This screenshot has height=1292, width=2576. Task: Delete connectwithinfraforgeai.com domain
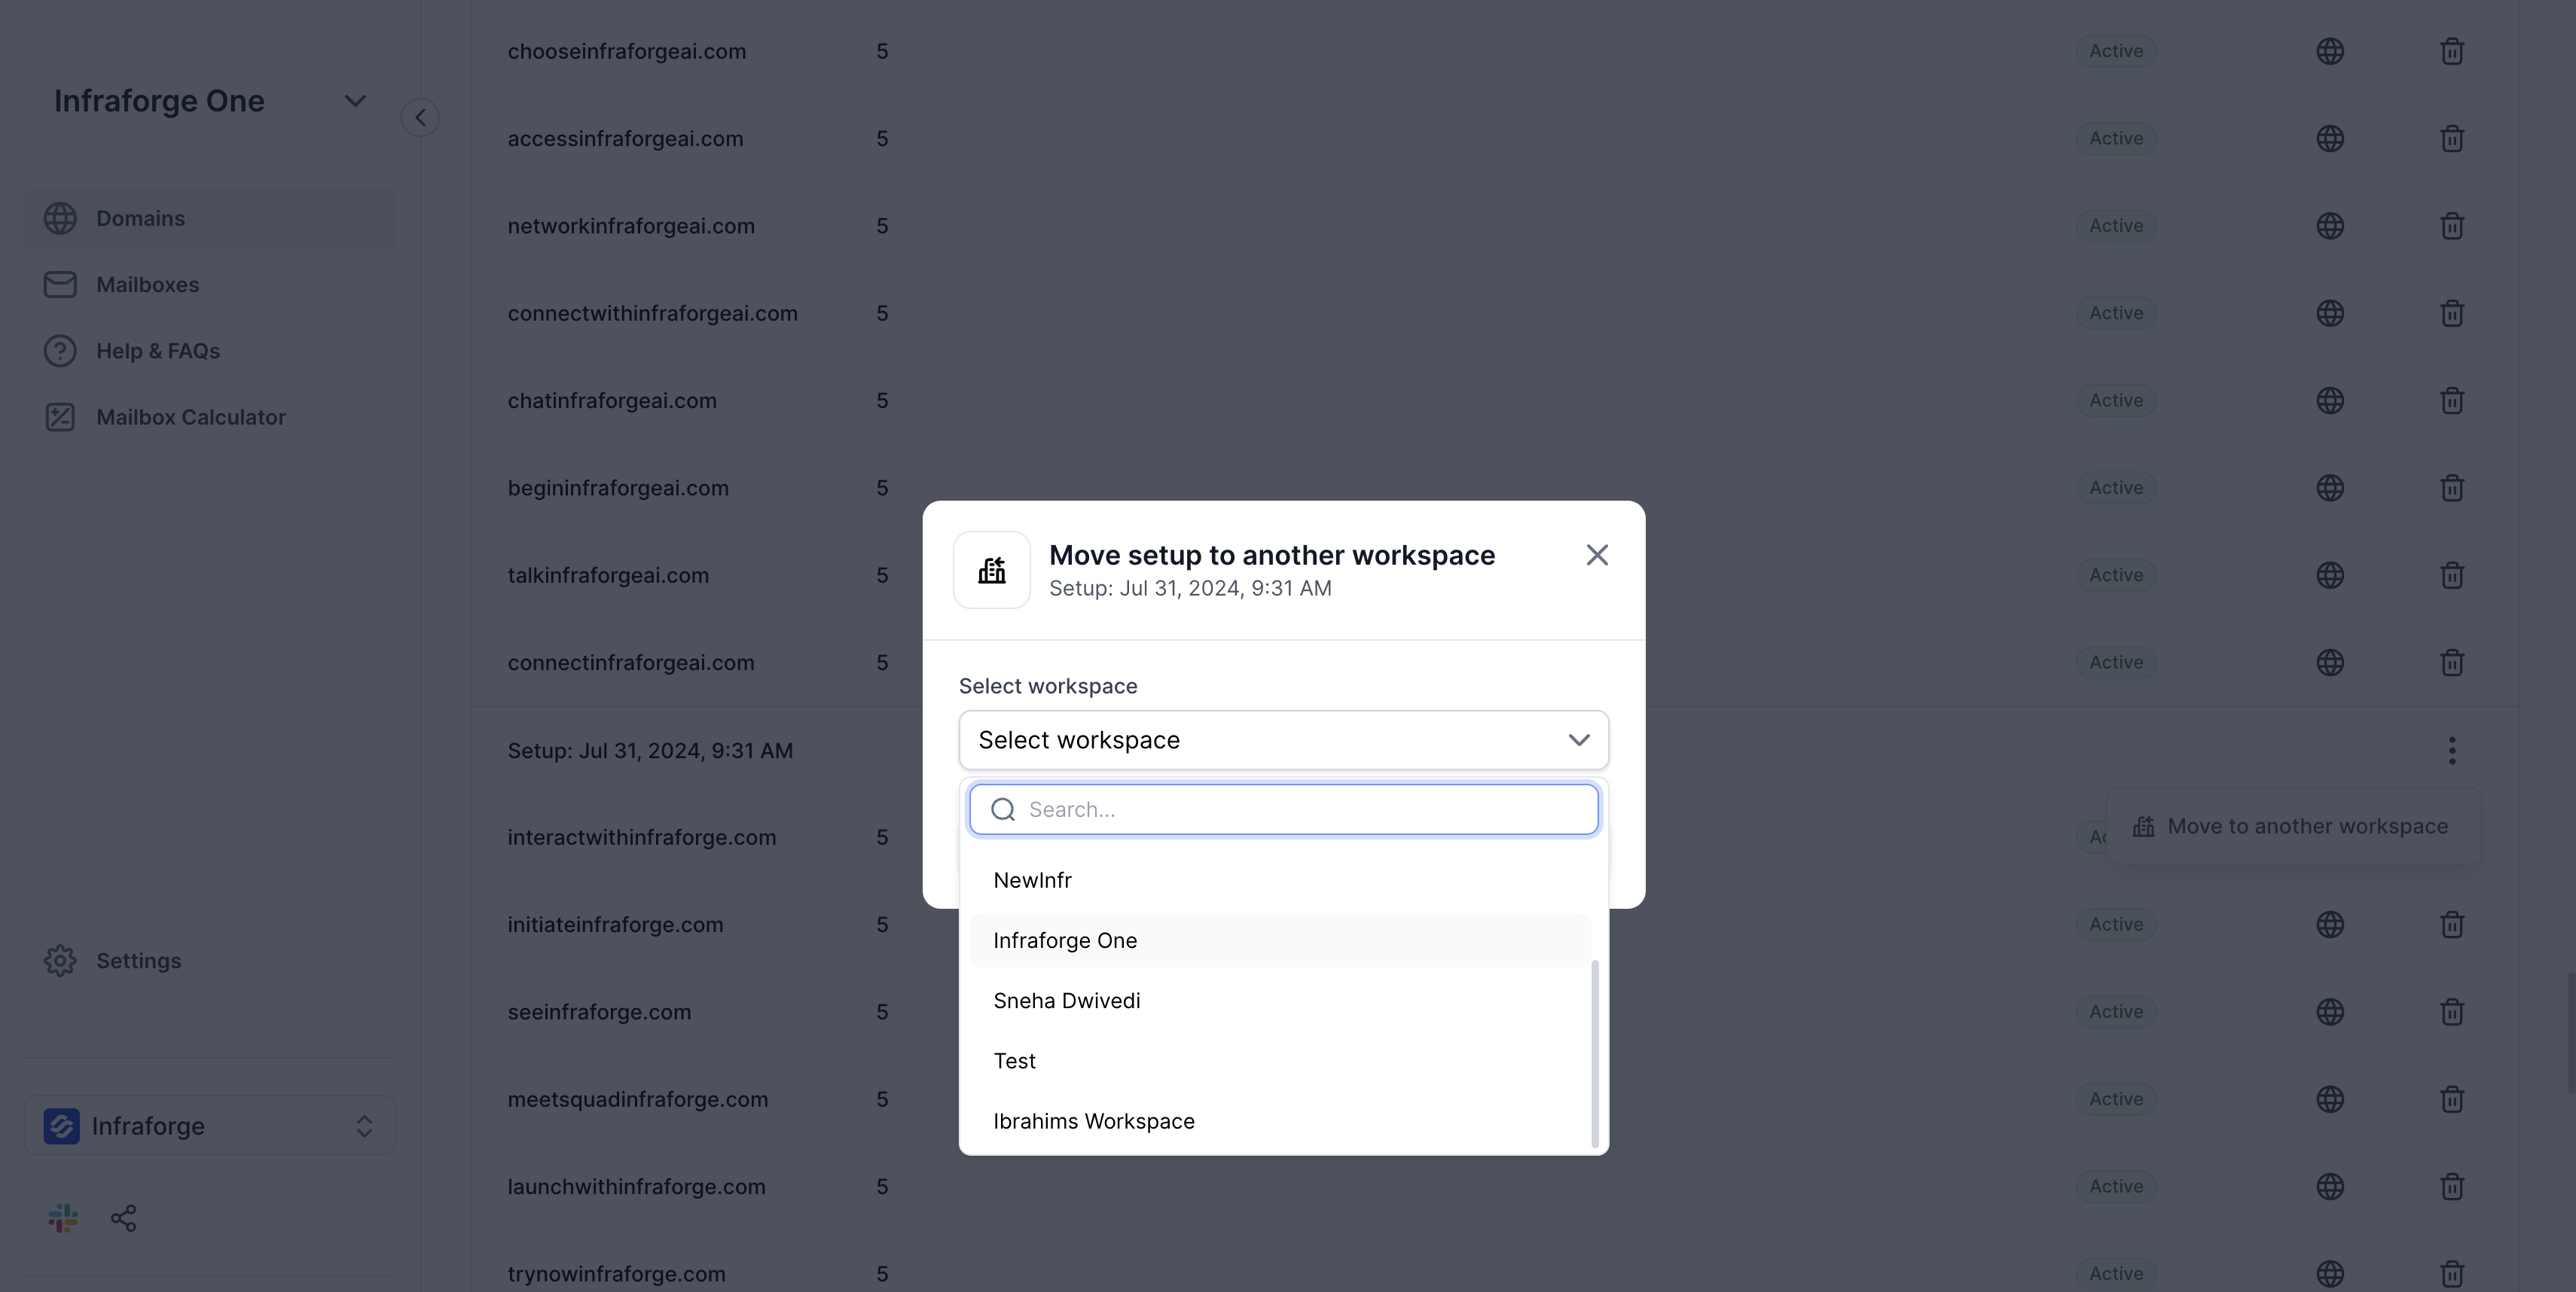[2452, 312]
